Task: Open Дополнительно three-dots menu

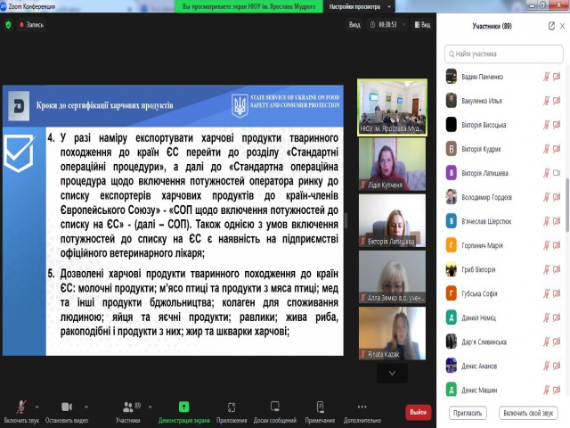Action: click(x=362, y=407)
